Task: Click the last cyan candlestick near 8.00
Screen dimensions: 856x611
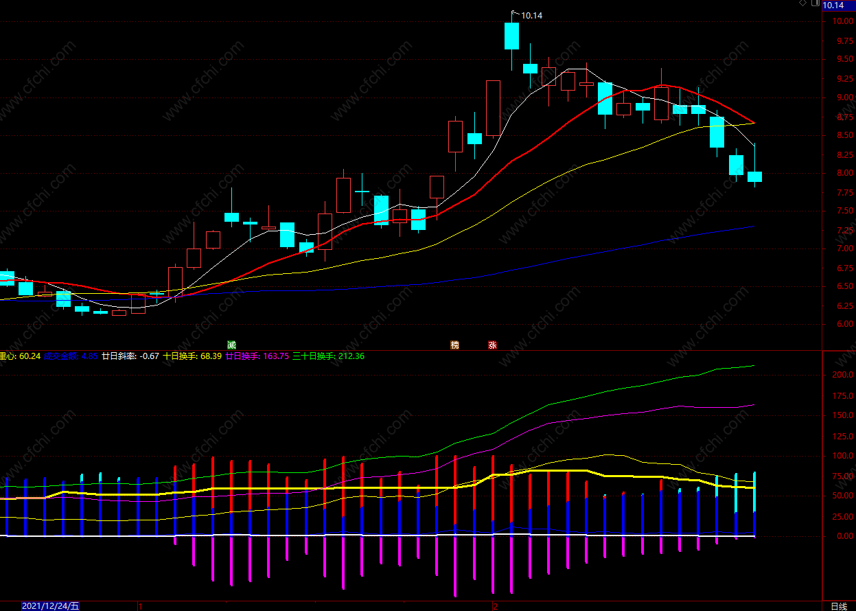Action: pyautogui.click(x=754, y=176)
